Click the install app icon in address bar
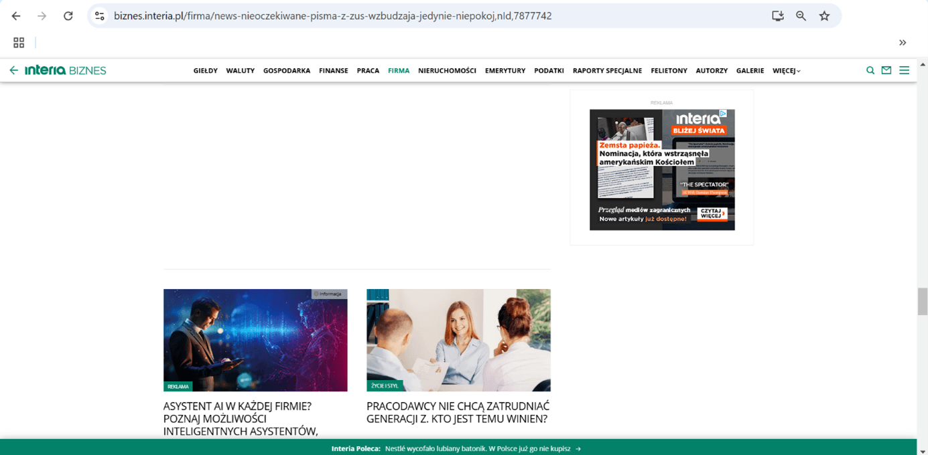 pos(777,16)
